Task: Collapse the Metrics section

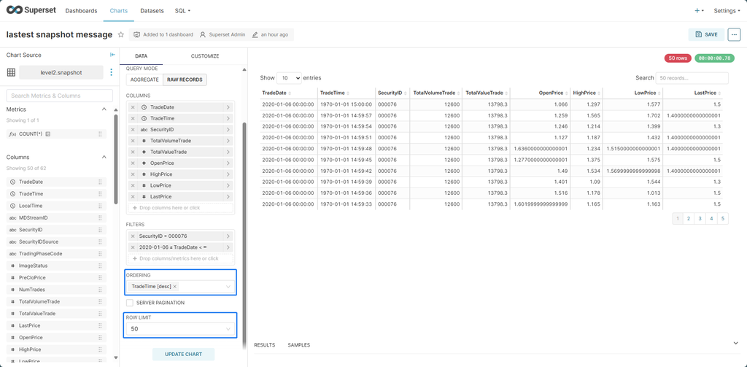Action: [x=104, y=109]
